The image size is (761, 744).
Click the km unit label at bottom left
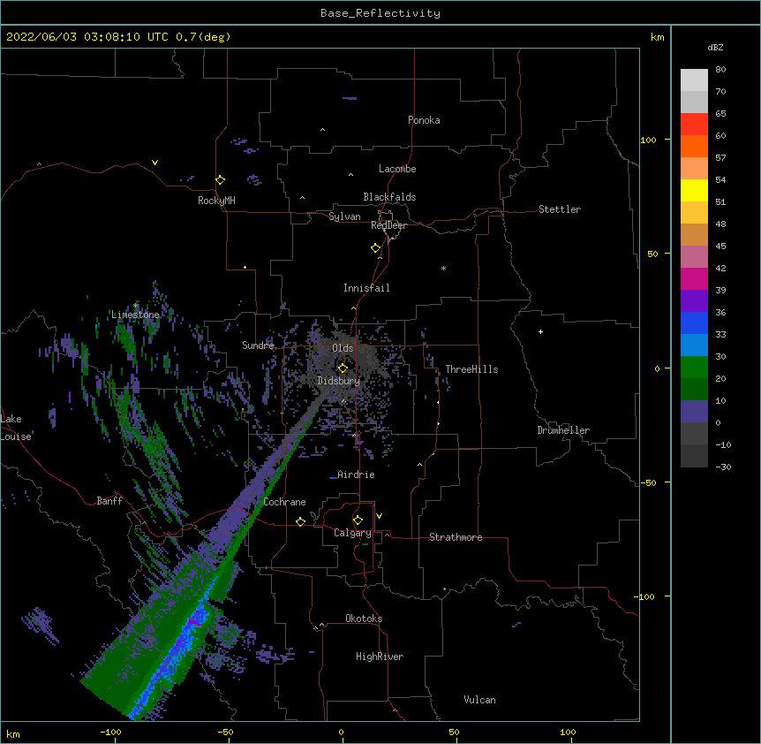pyautogui.click(x=13, y=734)
